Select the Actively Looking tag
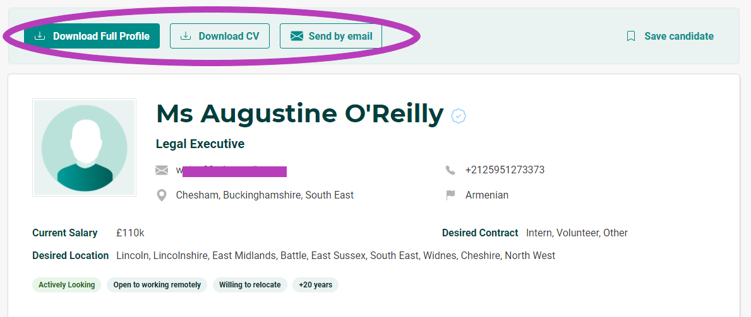The height and width of the screenshot is (317, 751). click(66, 285)
